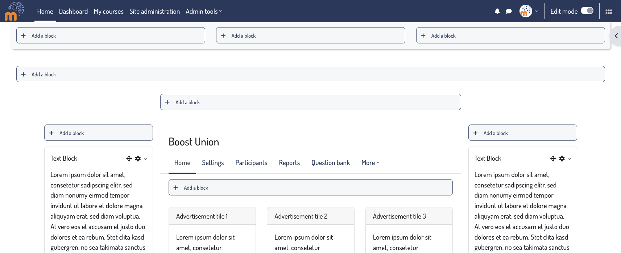Add a block in top-right off-canvas region

[510, 35]
